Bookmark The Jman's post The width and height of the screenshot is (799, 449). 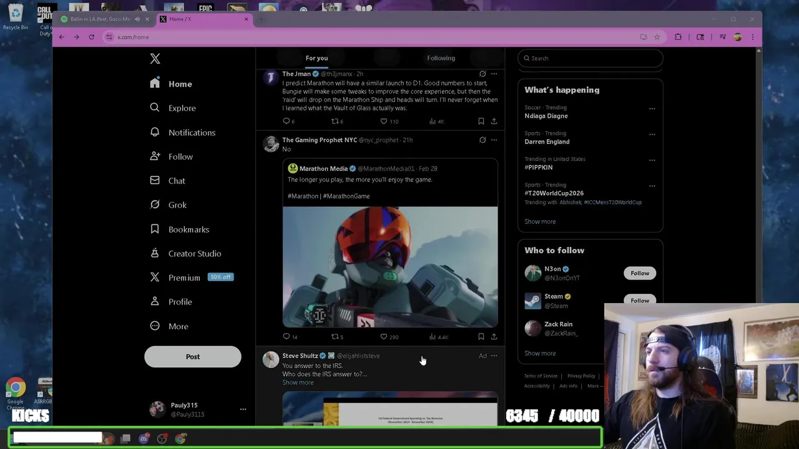pos(481,121)
